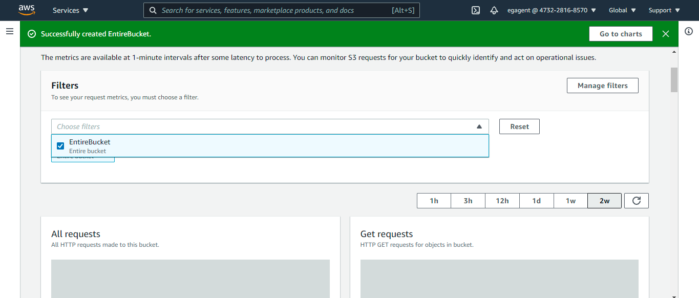Uncheck the EntireBucket filter checkbox

coord(60,146)
